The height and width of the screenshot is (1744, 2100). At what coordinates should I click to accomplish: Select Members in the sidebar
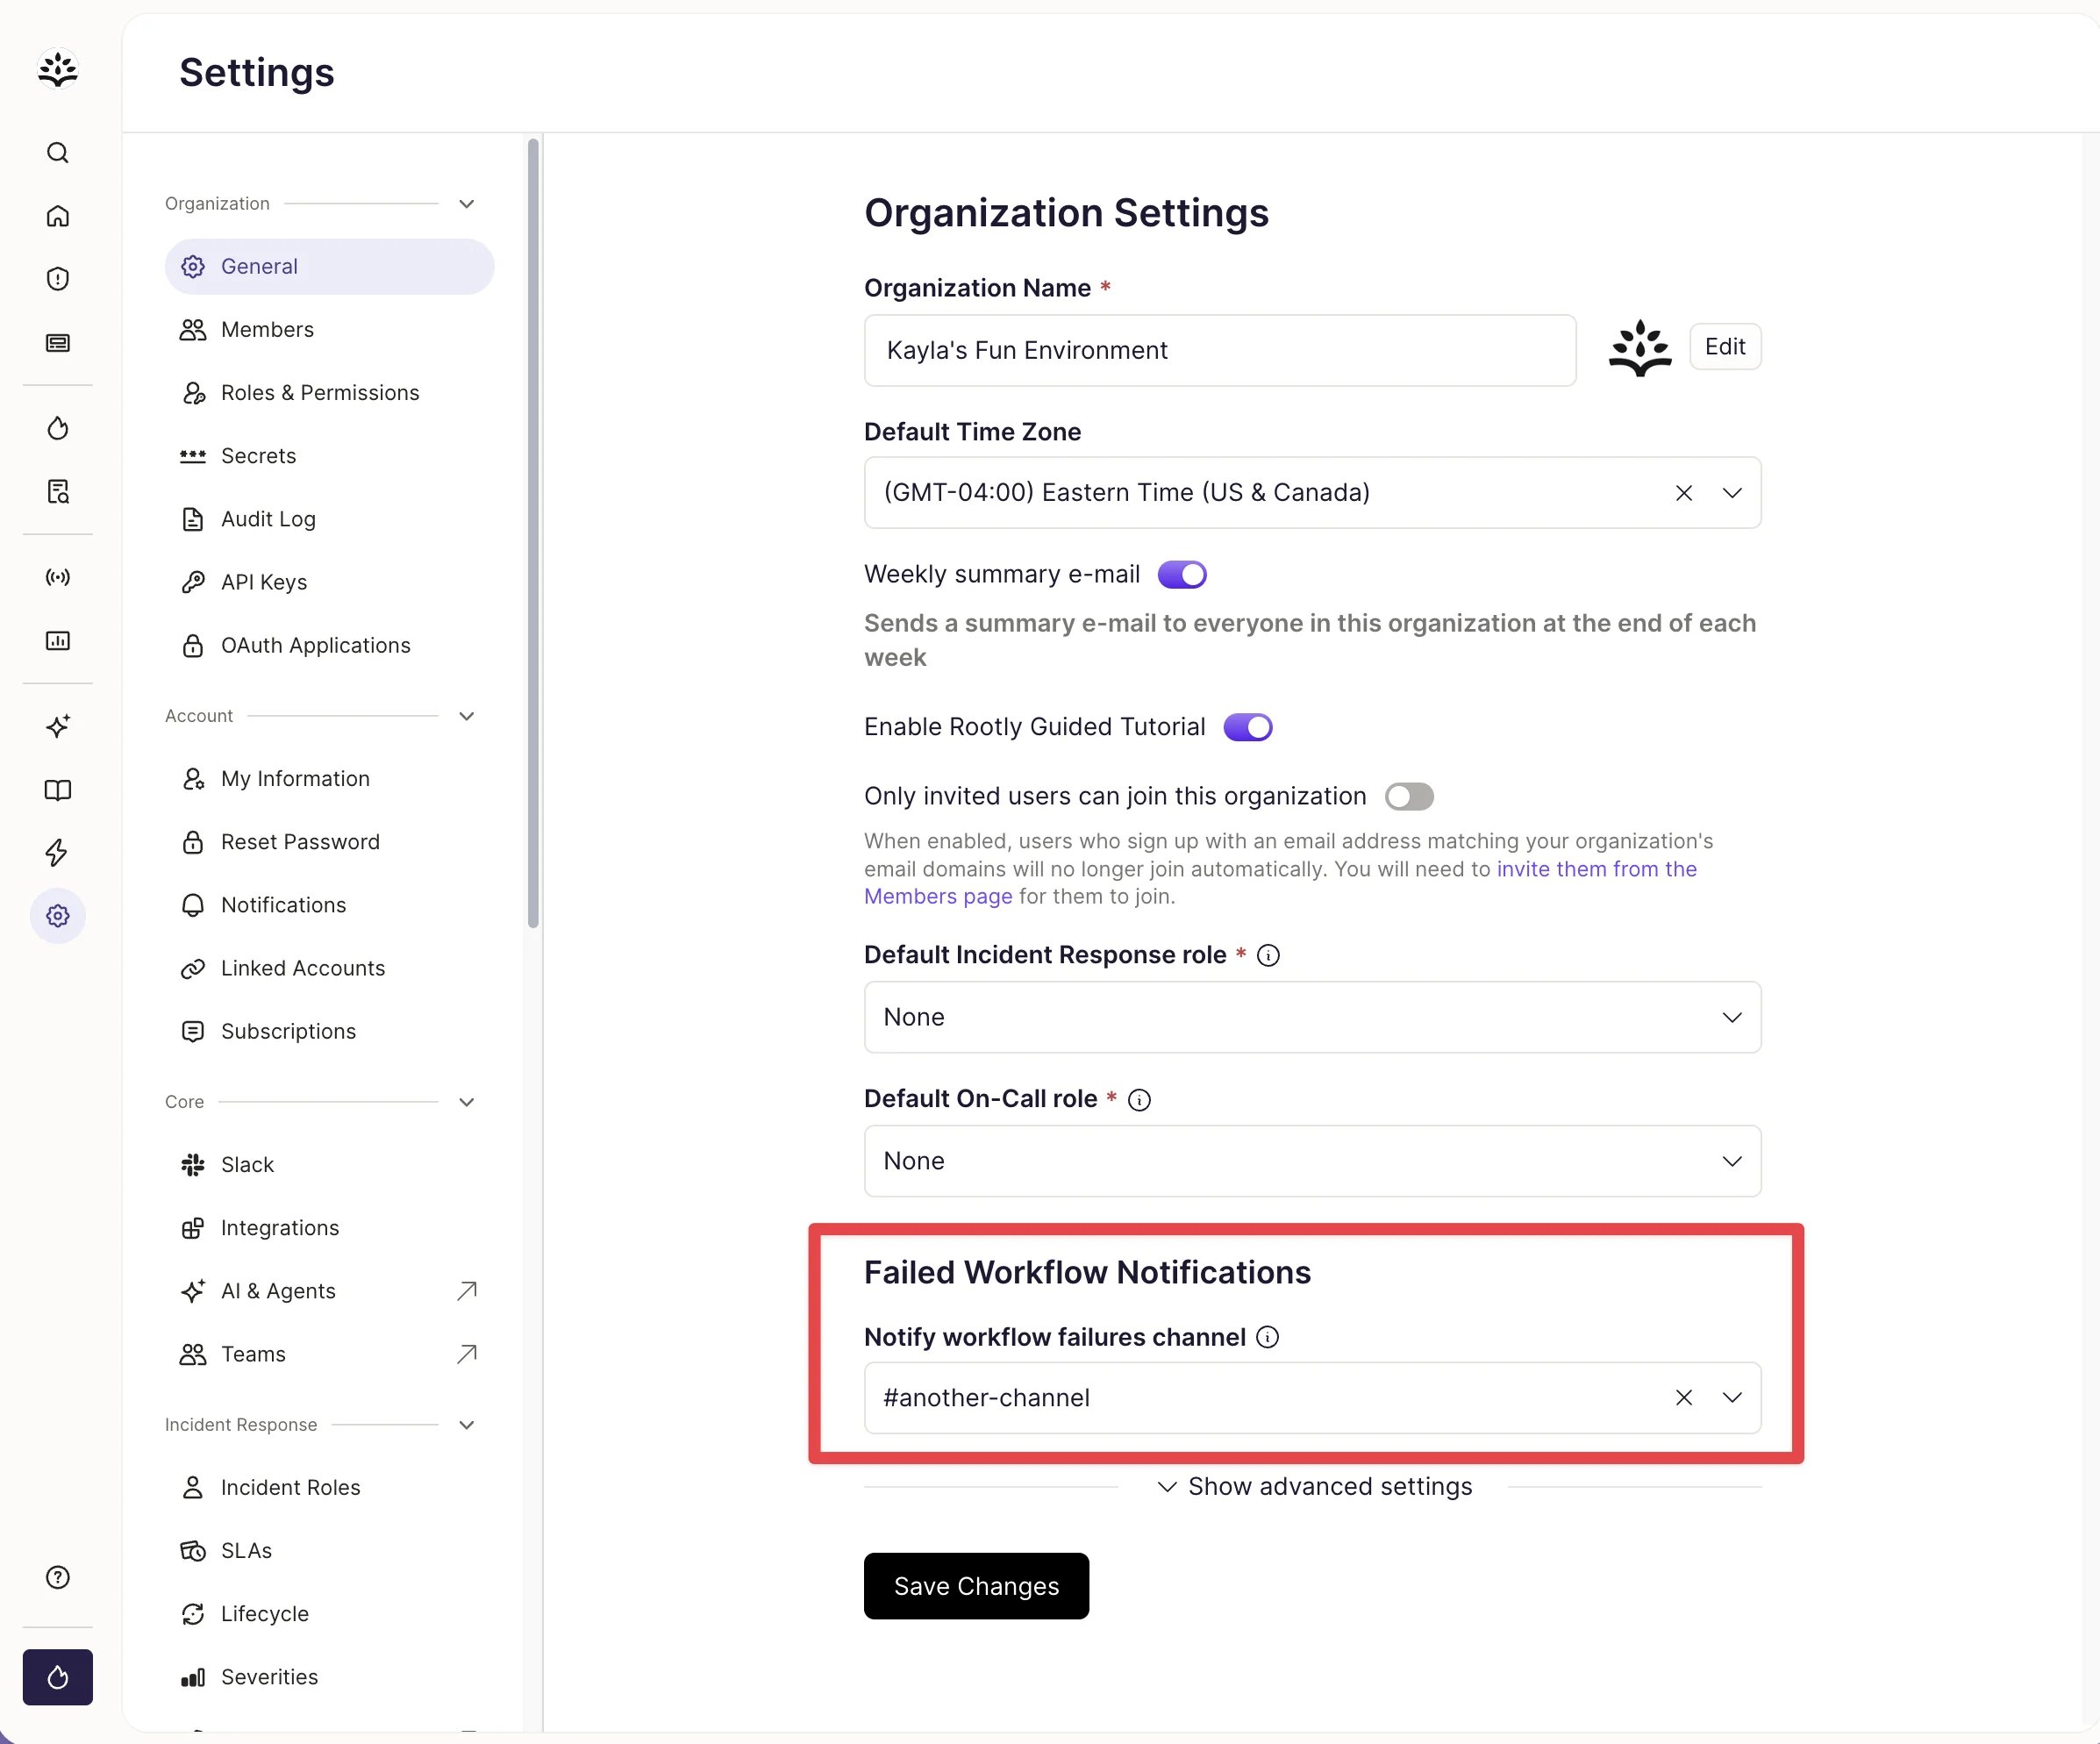[x=329, y=330]
